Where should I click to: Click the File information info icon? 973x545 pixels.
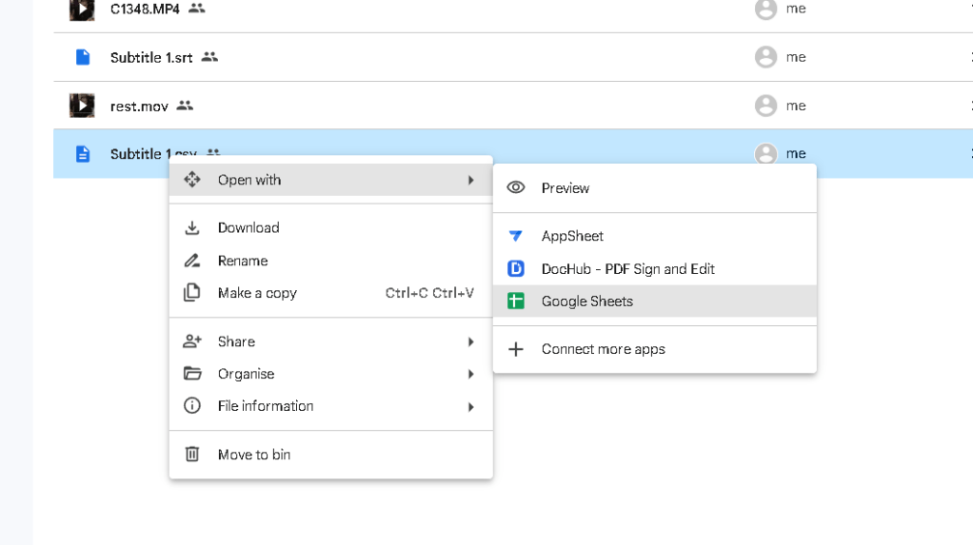[x=192, y=405]
